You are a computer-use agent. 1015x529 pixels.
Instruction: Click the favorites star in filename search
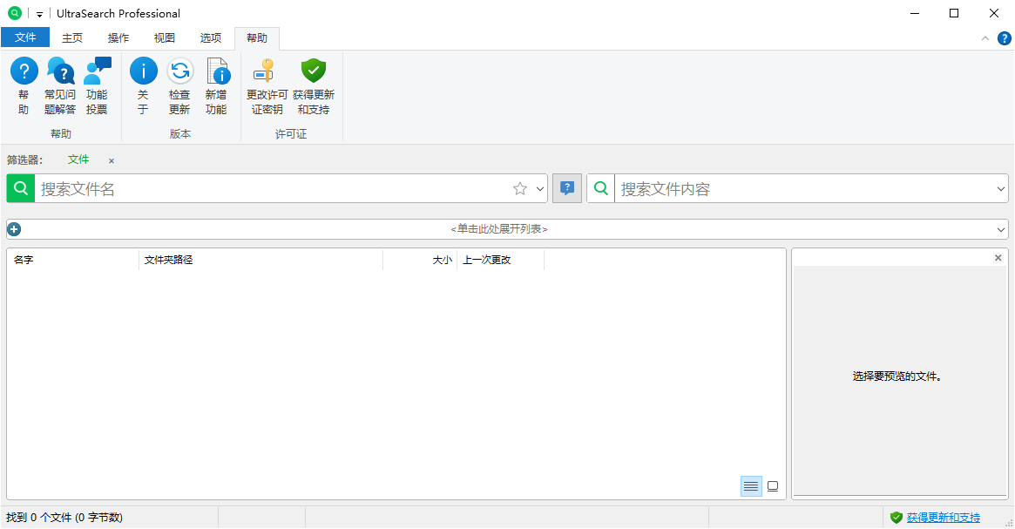tap(520, 189)
